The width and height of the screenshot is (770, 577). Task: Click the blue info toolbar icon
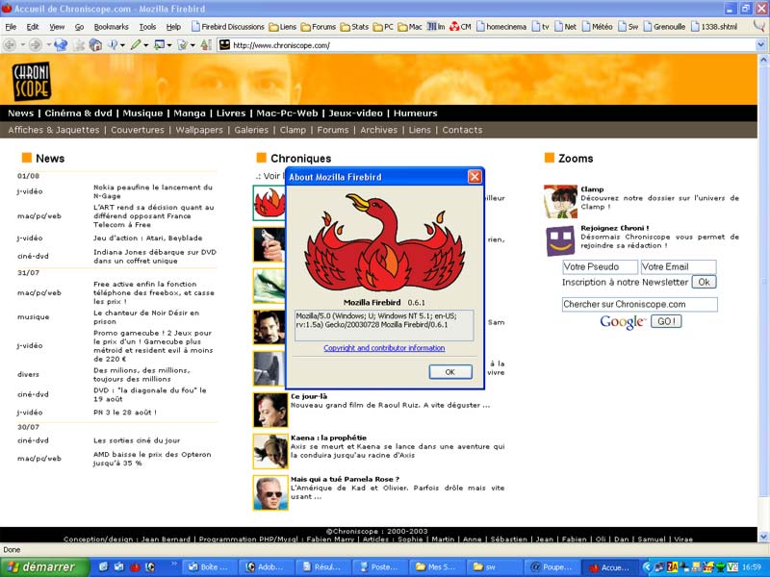pos(113,45)
